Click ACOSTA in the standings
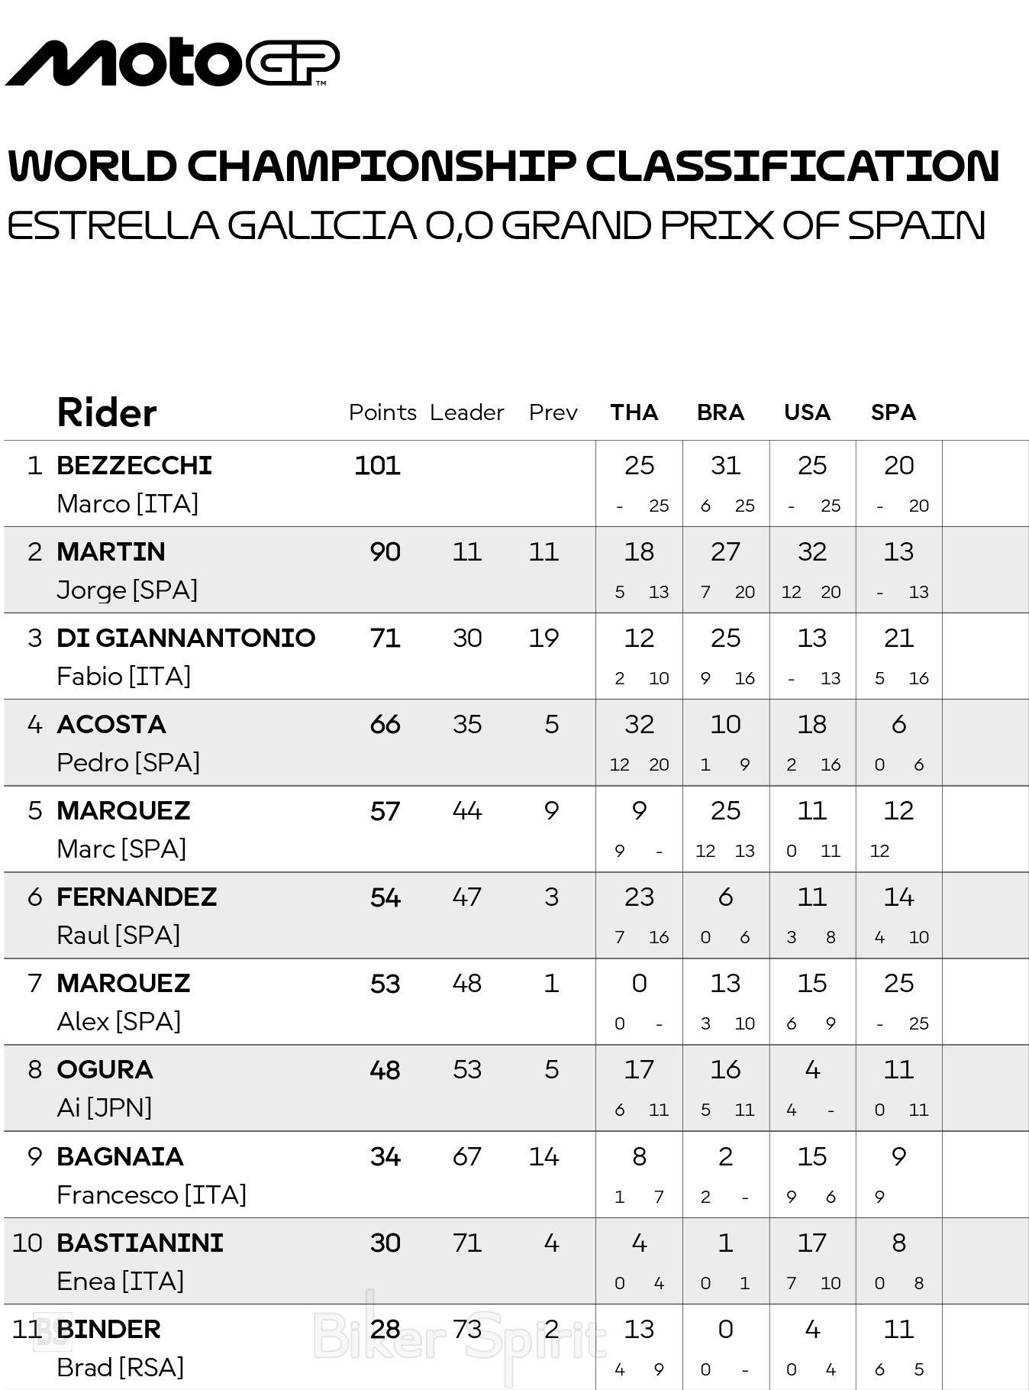 [x=111, y=724]
